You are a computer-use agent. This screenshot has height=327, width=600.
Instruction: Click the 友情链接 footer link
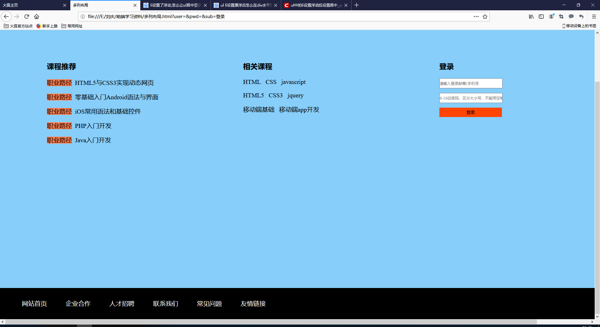tap(253, 304)
